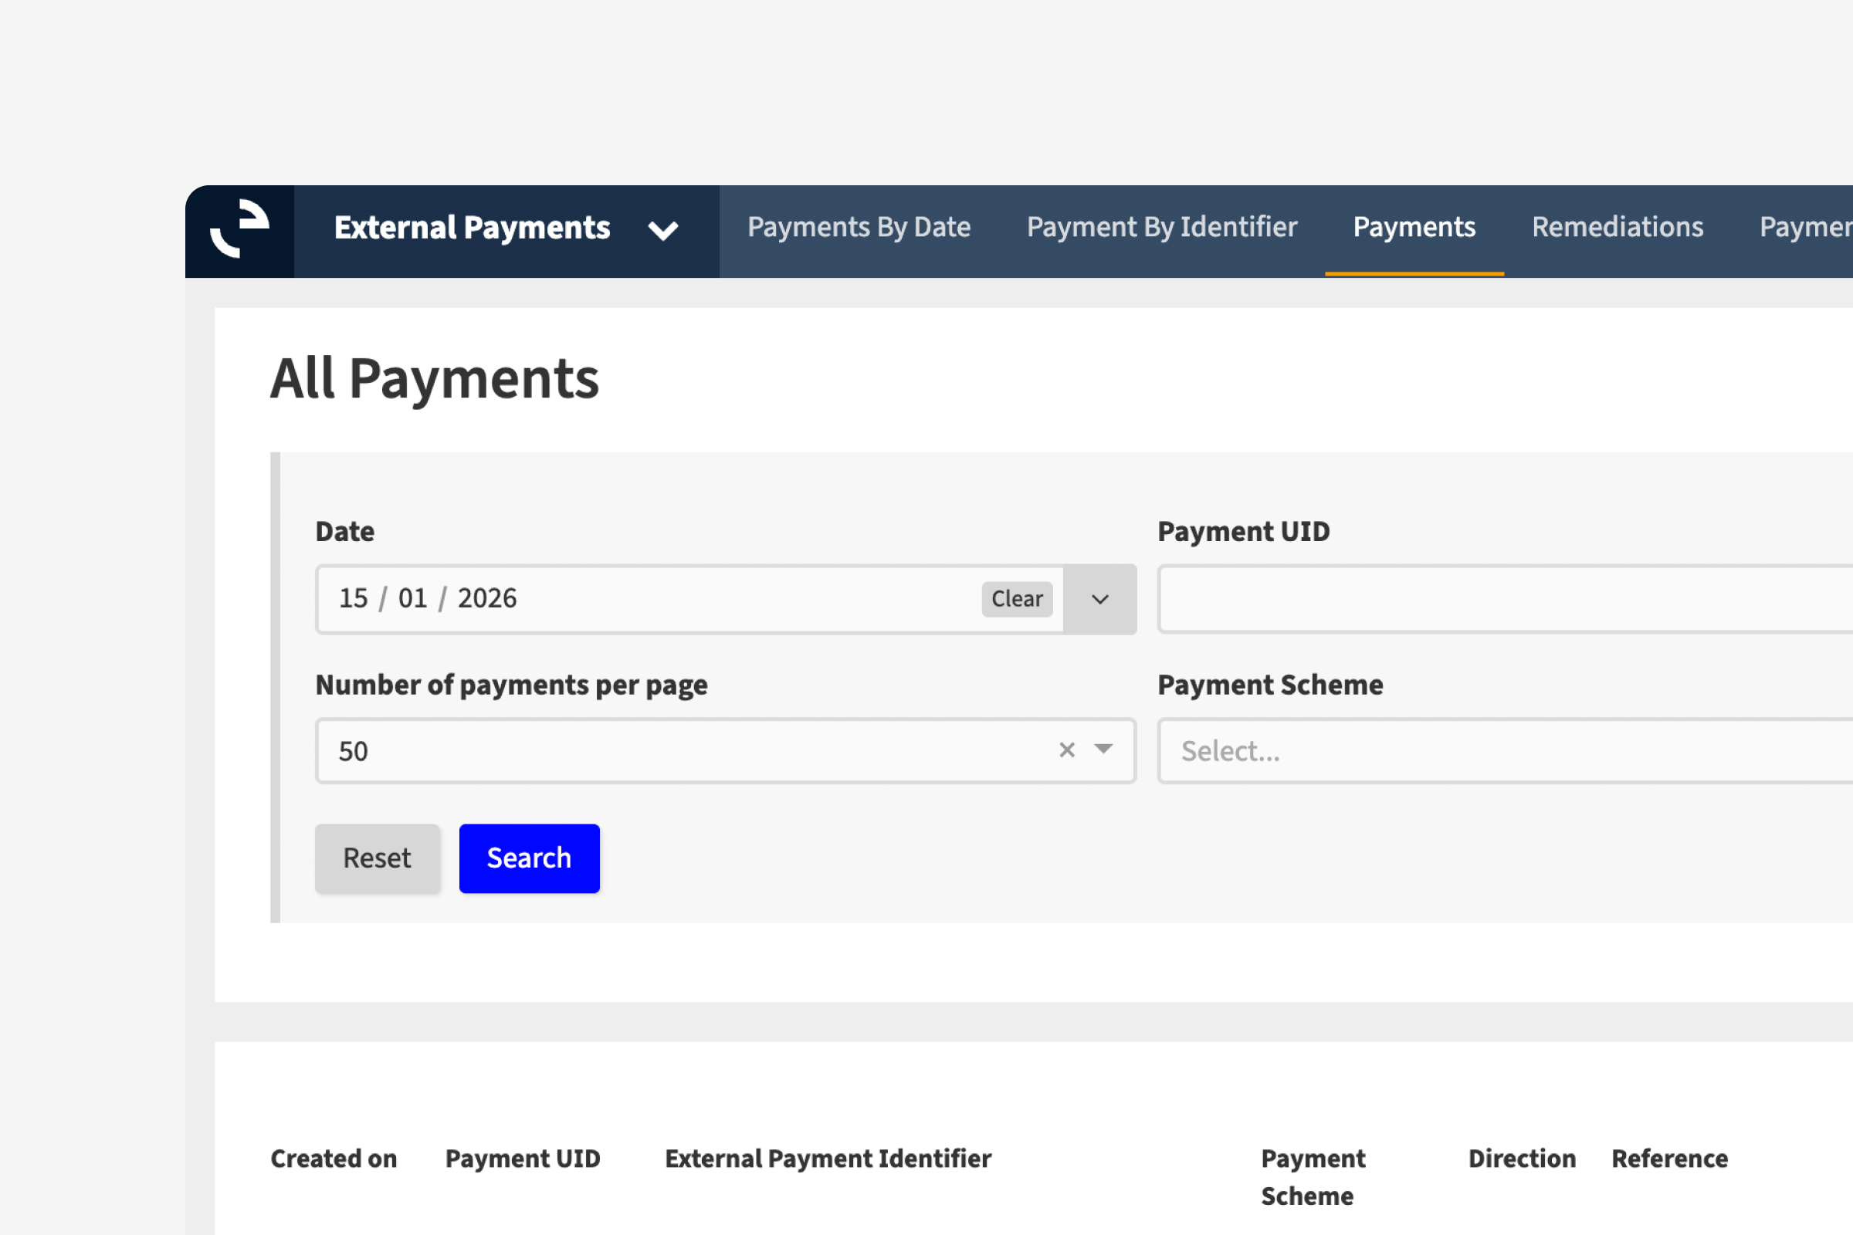Click the External Payment Identifier column header
The width and height of the screenshot is (1853, 1235).
pyautogui.click(x=827, y=1159)
